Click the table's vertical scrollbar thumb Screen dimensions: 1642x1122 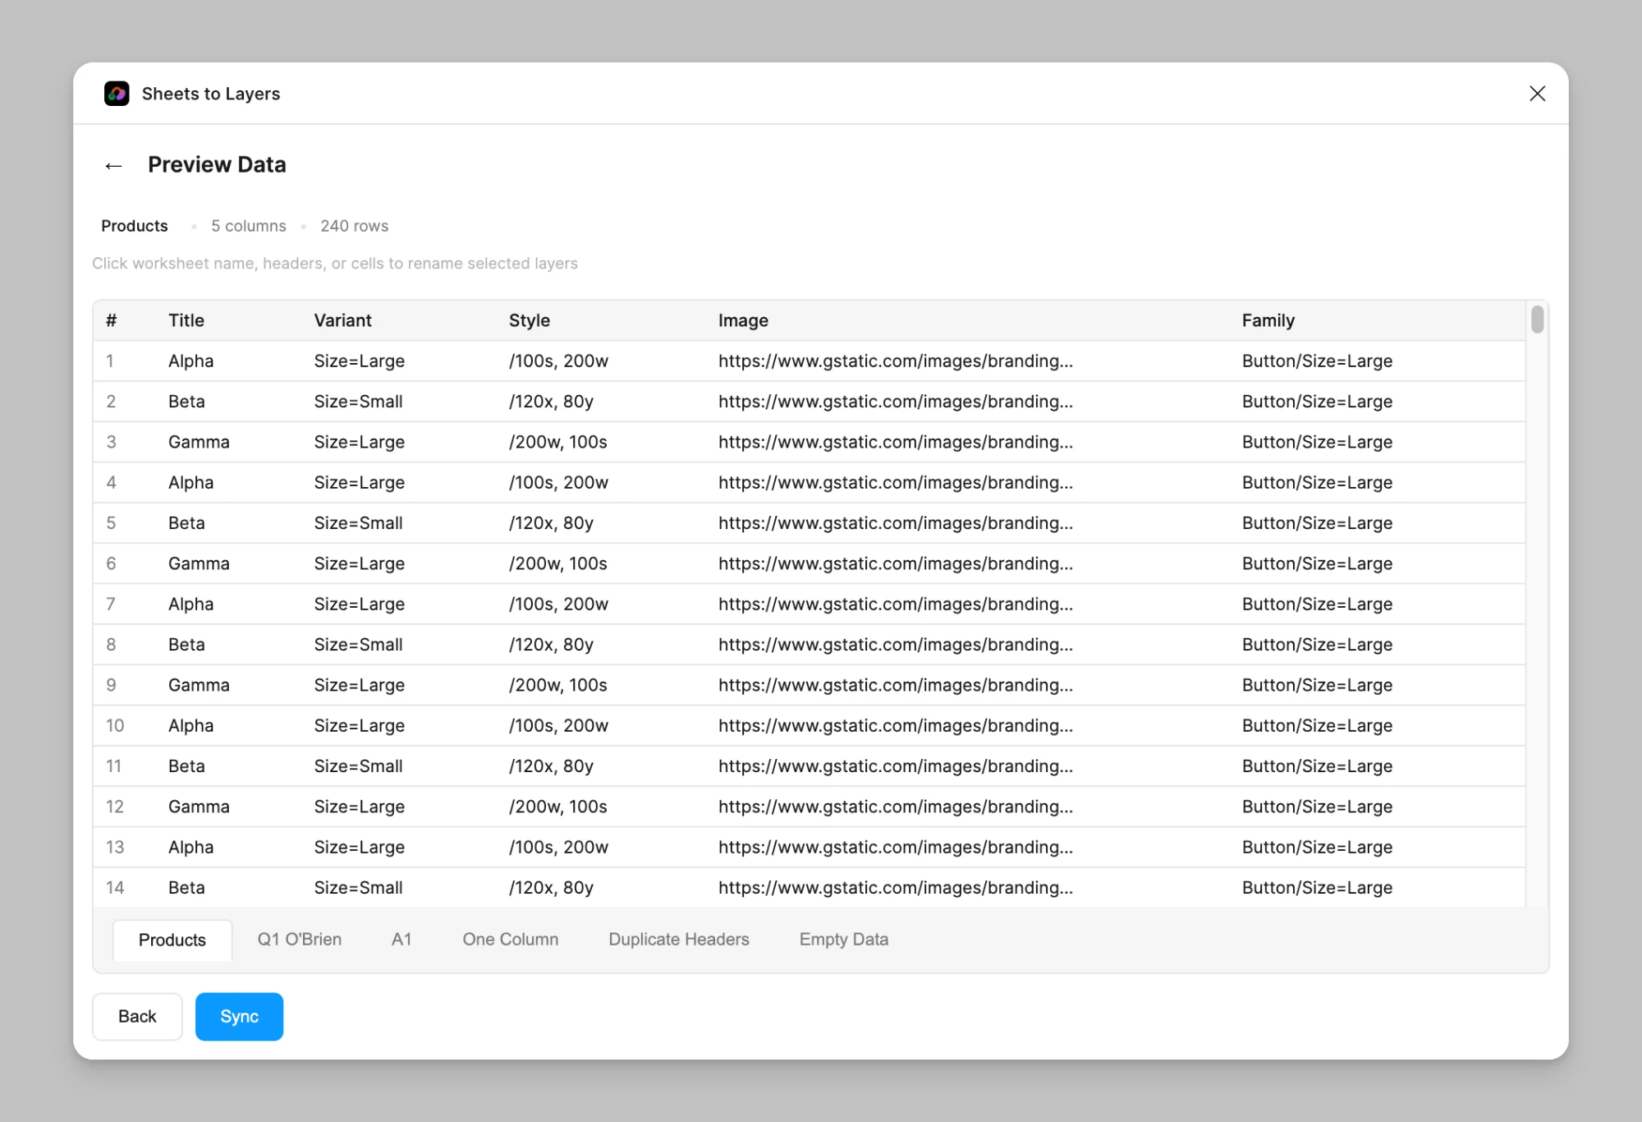1537,320
